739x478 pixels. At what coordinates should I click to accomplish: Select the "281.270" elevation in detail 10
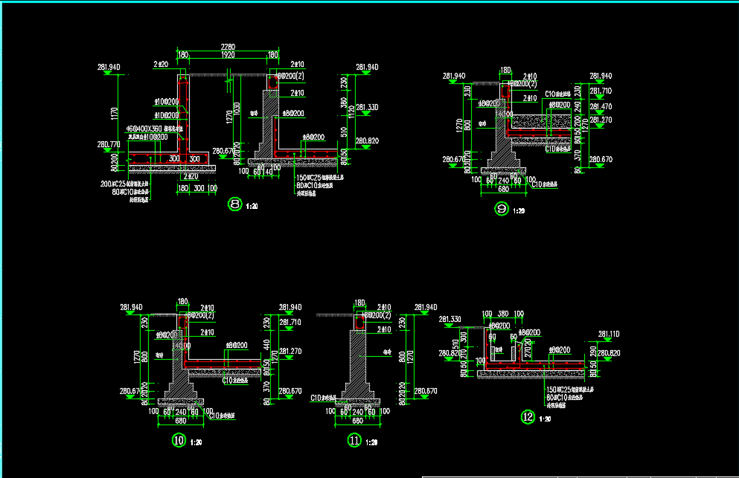(x=290, y=351)
